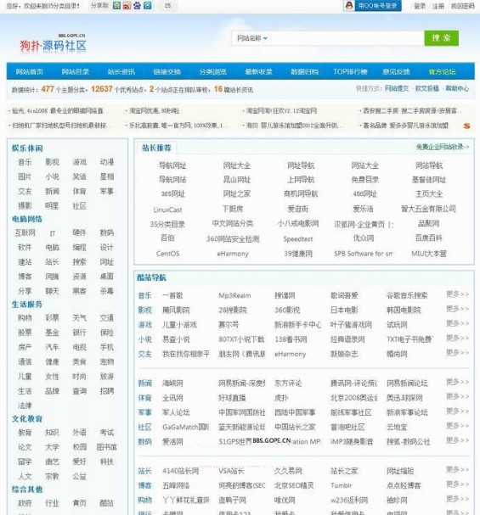Show 更多>> in the 游戏 row
The image size is (480, 515).
(x=457, y=323)
